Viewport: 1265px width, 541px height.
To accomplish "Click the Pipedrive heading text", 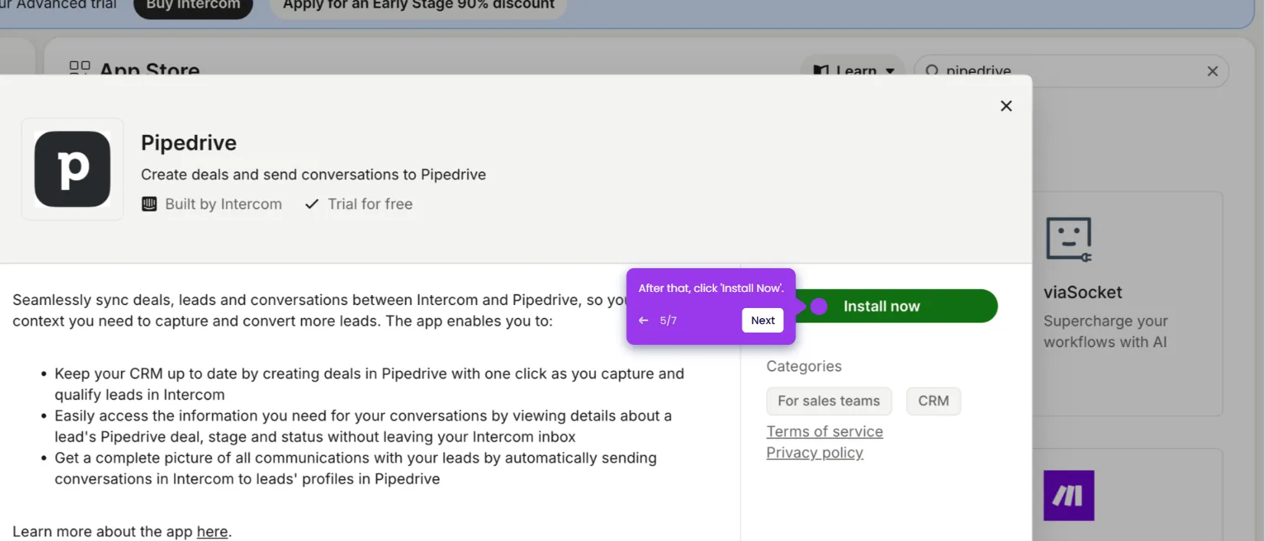I will coord(188,143).
